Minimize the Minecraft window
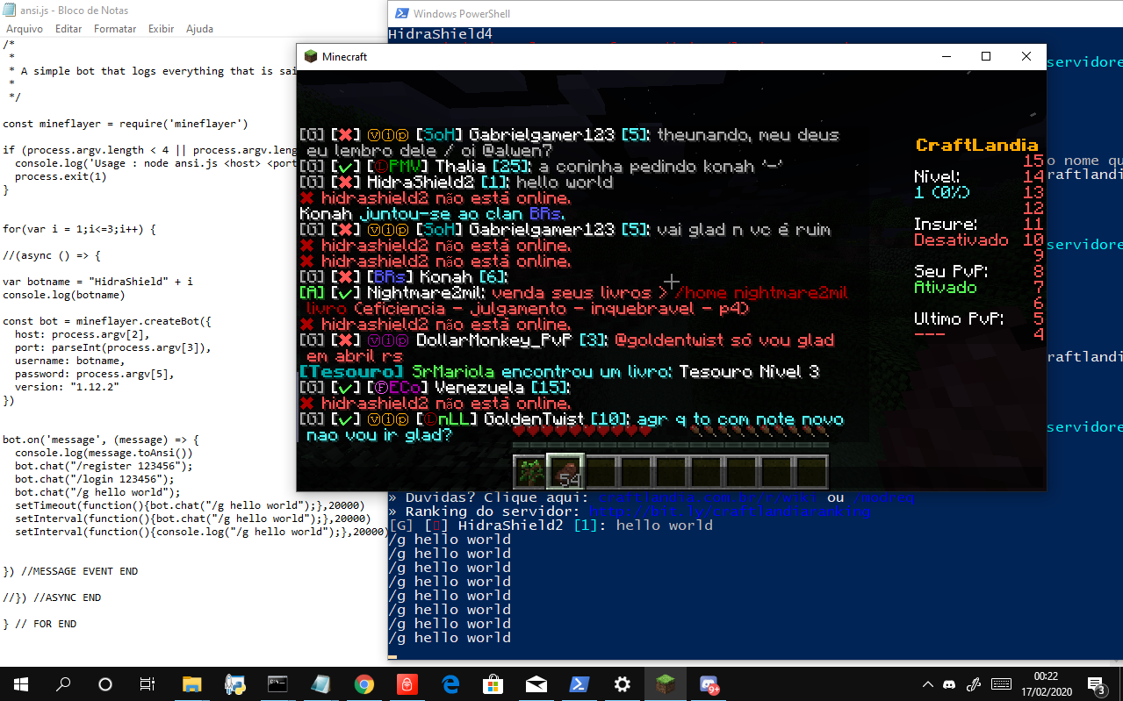The height and width of the screenshot is (701, 1123). [x=946, y=57]
